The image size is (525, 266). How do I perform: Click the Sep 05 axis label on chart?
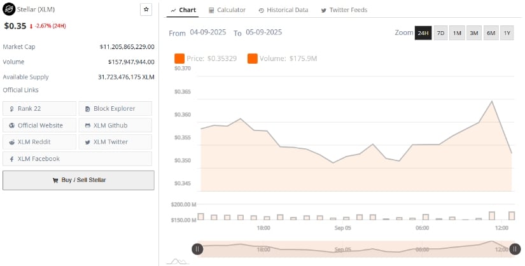343,228
